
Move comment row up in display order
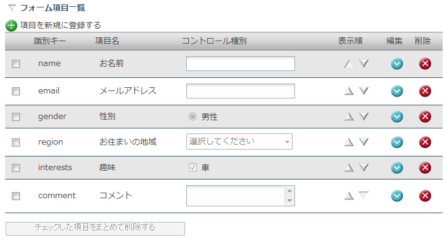pos(349,196)
